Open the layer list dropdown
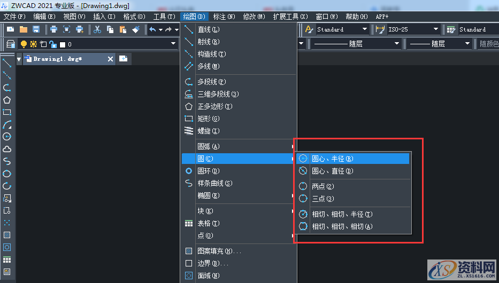 [x=173, y=44]
